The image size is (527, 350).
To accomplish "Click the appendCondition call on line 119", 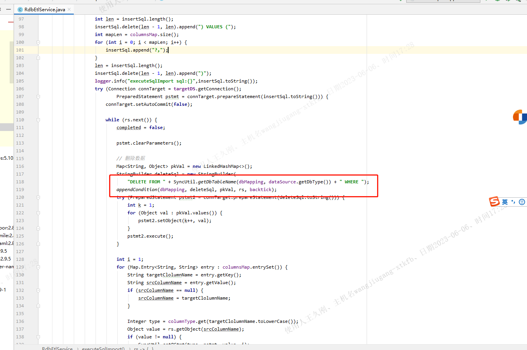I will [137, 190].
